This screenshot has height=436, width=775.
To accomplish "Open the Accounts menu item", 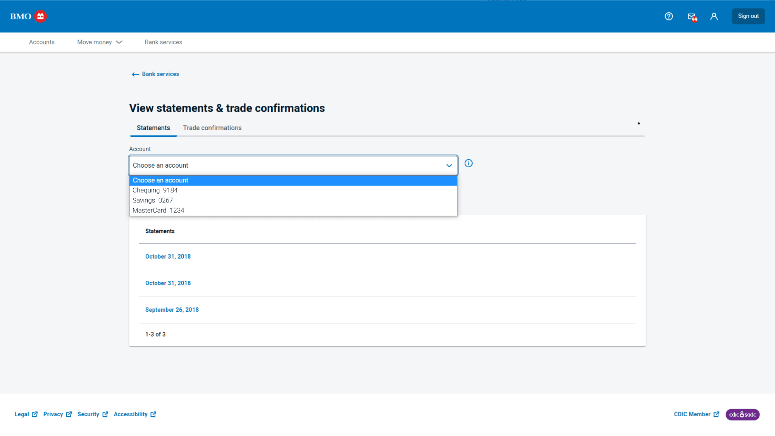I will (41, 42).
